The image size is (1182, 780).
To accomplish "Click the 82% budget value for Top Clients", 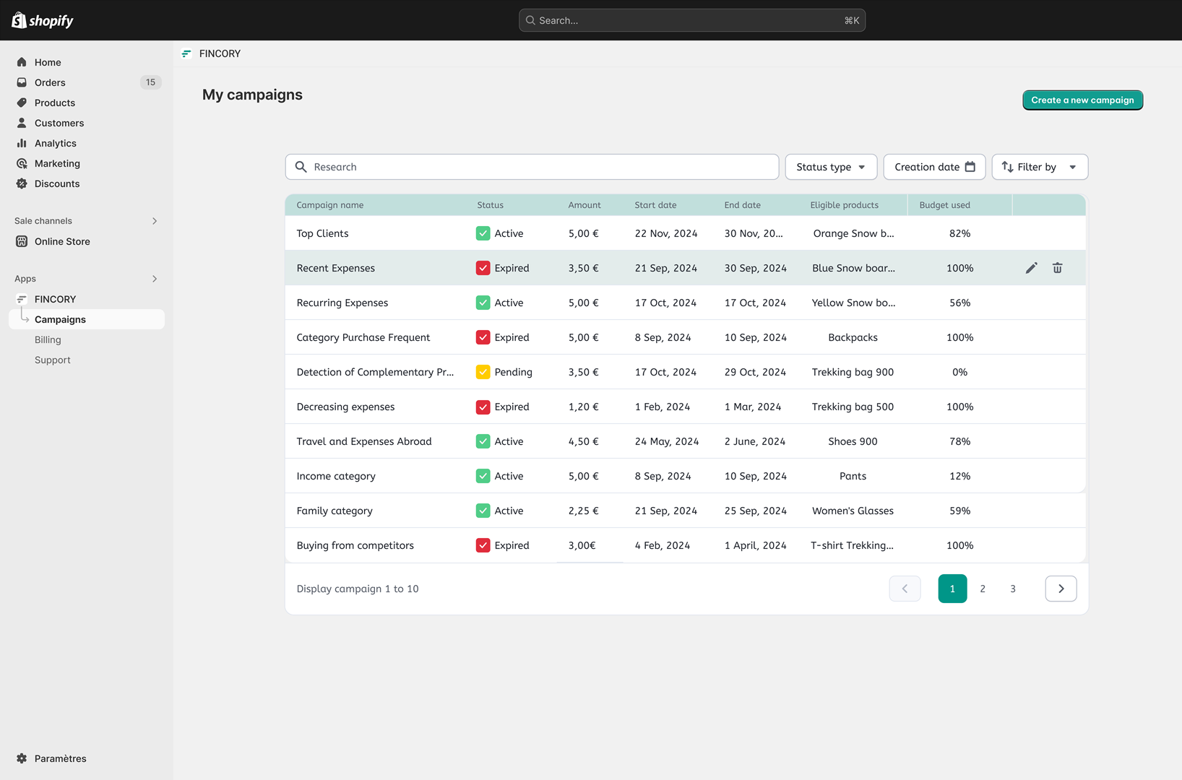I will [x=960, y=233].
